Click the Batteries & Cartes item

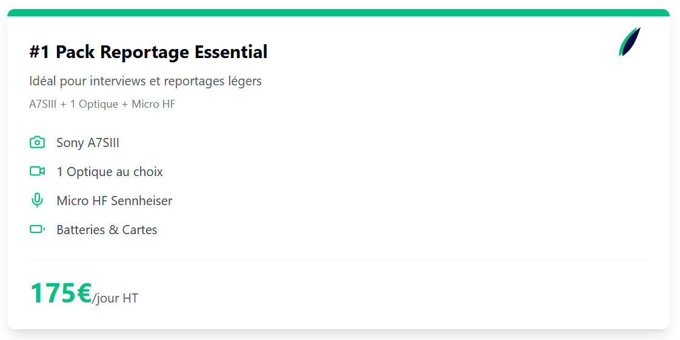click(107, 229)
